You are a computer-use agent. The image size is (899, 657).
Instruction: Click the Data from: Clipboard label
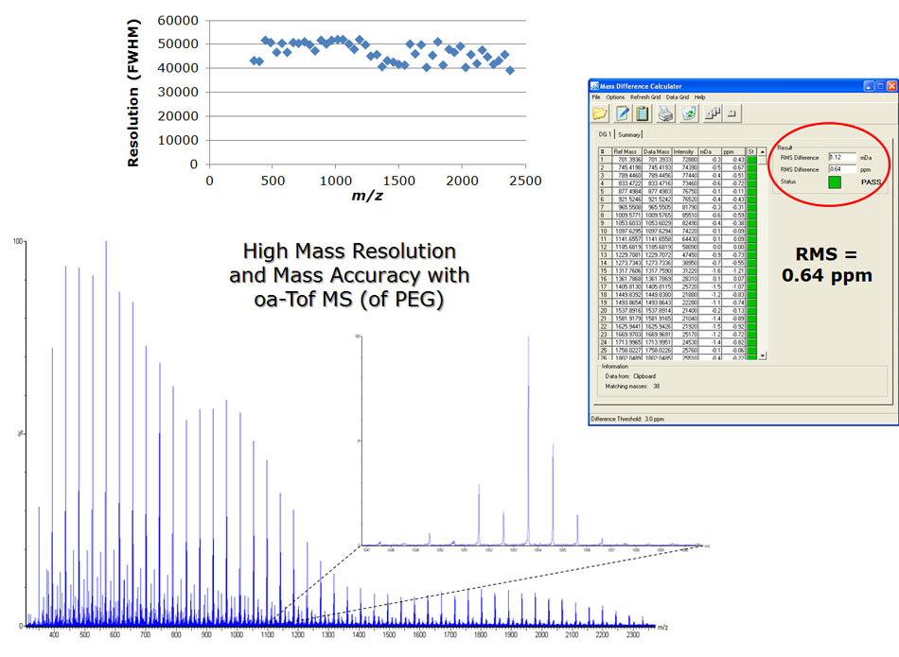(x=630, y=376)
